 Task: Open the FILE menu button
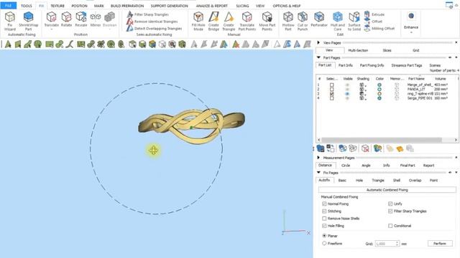point(8,6)
